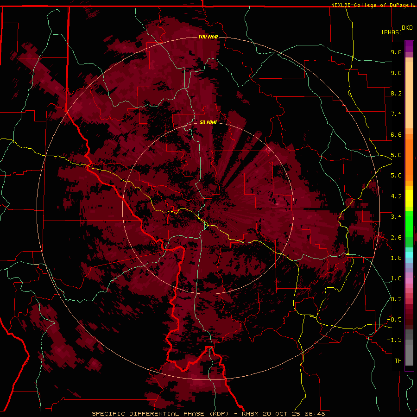Screen dimensions: 417x417
Task: Click the 4.2 scale value
Action: tap(396, 196)
